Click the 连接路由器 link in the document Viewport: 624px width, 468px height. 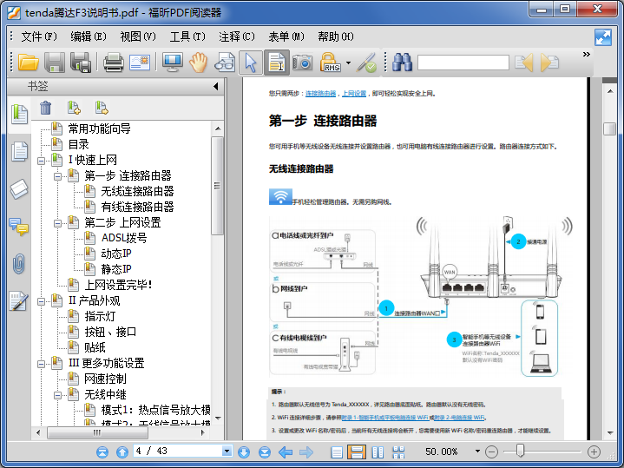[321, 94]
